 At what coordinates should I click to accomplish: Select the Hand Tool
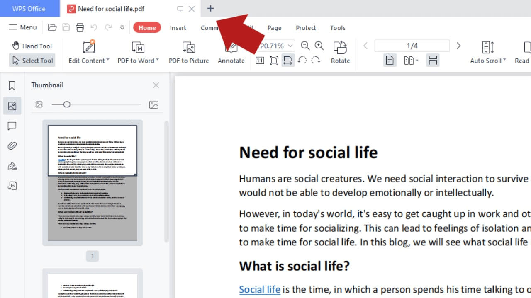(32, 46)
